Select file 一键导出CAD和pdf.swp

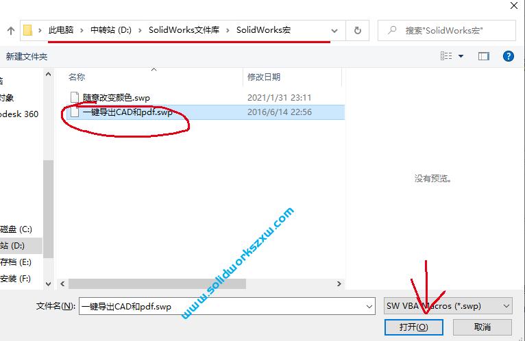click(x=127, y=112)
